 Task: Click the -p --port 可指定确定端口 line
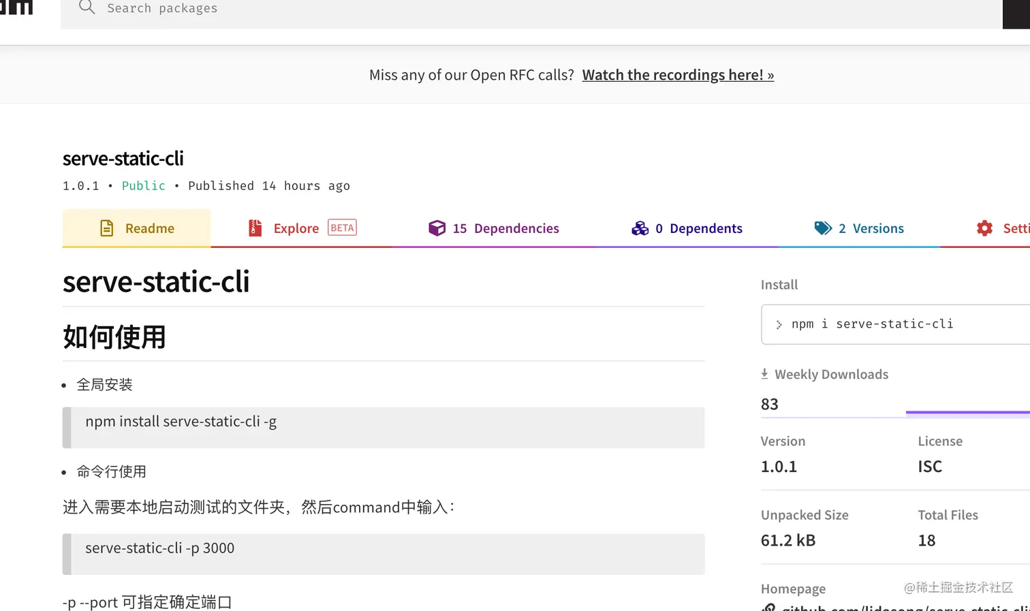click(147, 602)
